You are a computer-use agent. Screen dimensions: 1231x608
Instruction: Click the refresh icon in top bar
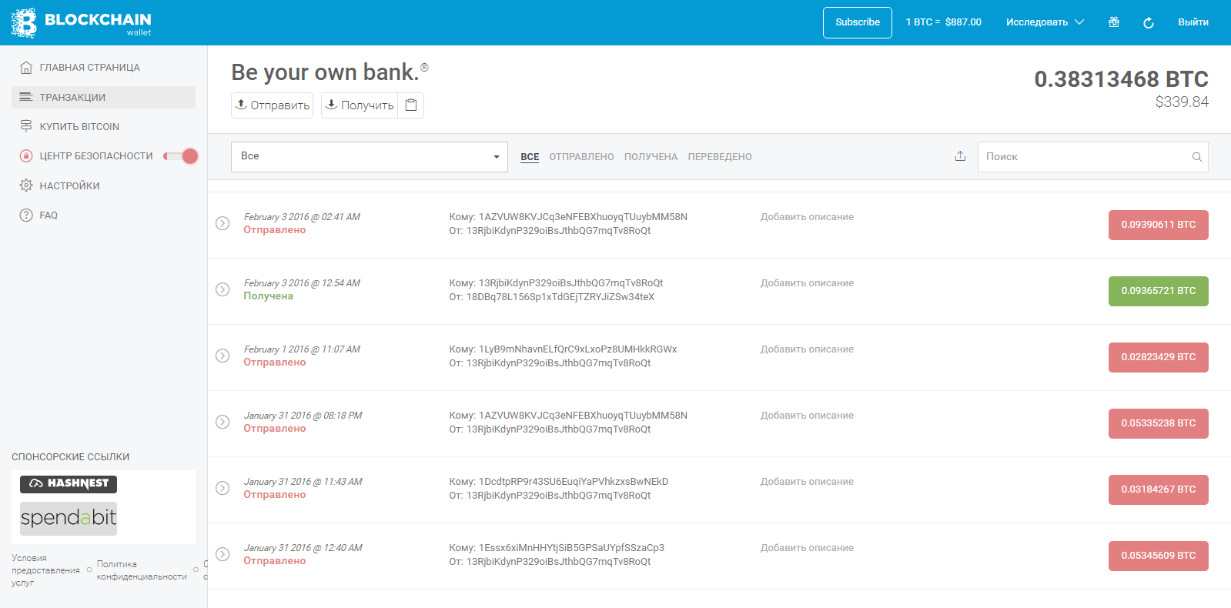pyautogui.click(x=1148, y=22)
